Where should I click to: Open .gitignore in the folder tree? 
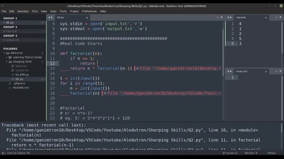[x=20, y=83]
